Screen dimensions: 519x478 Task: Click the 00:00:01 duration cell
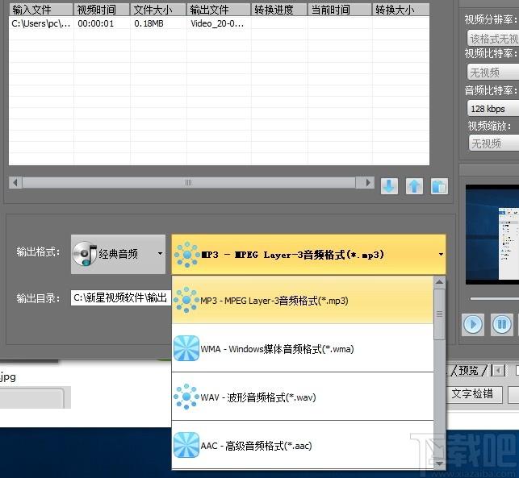tap(102, 23)
